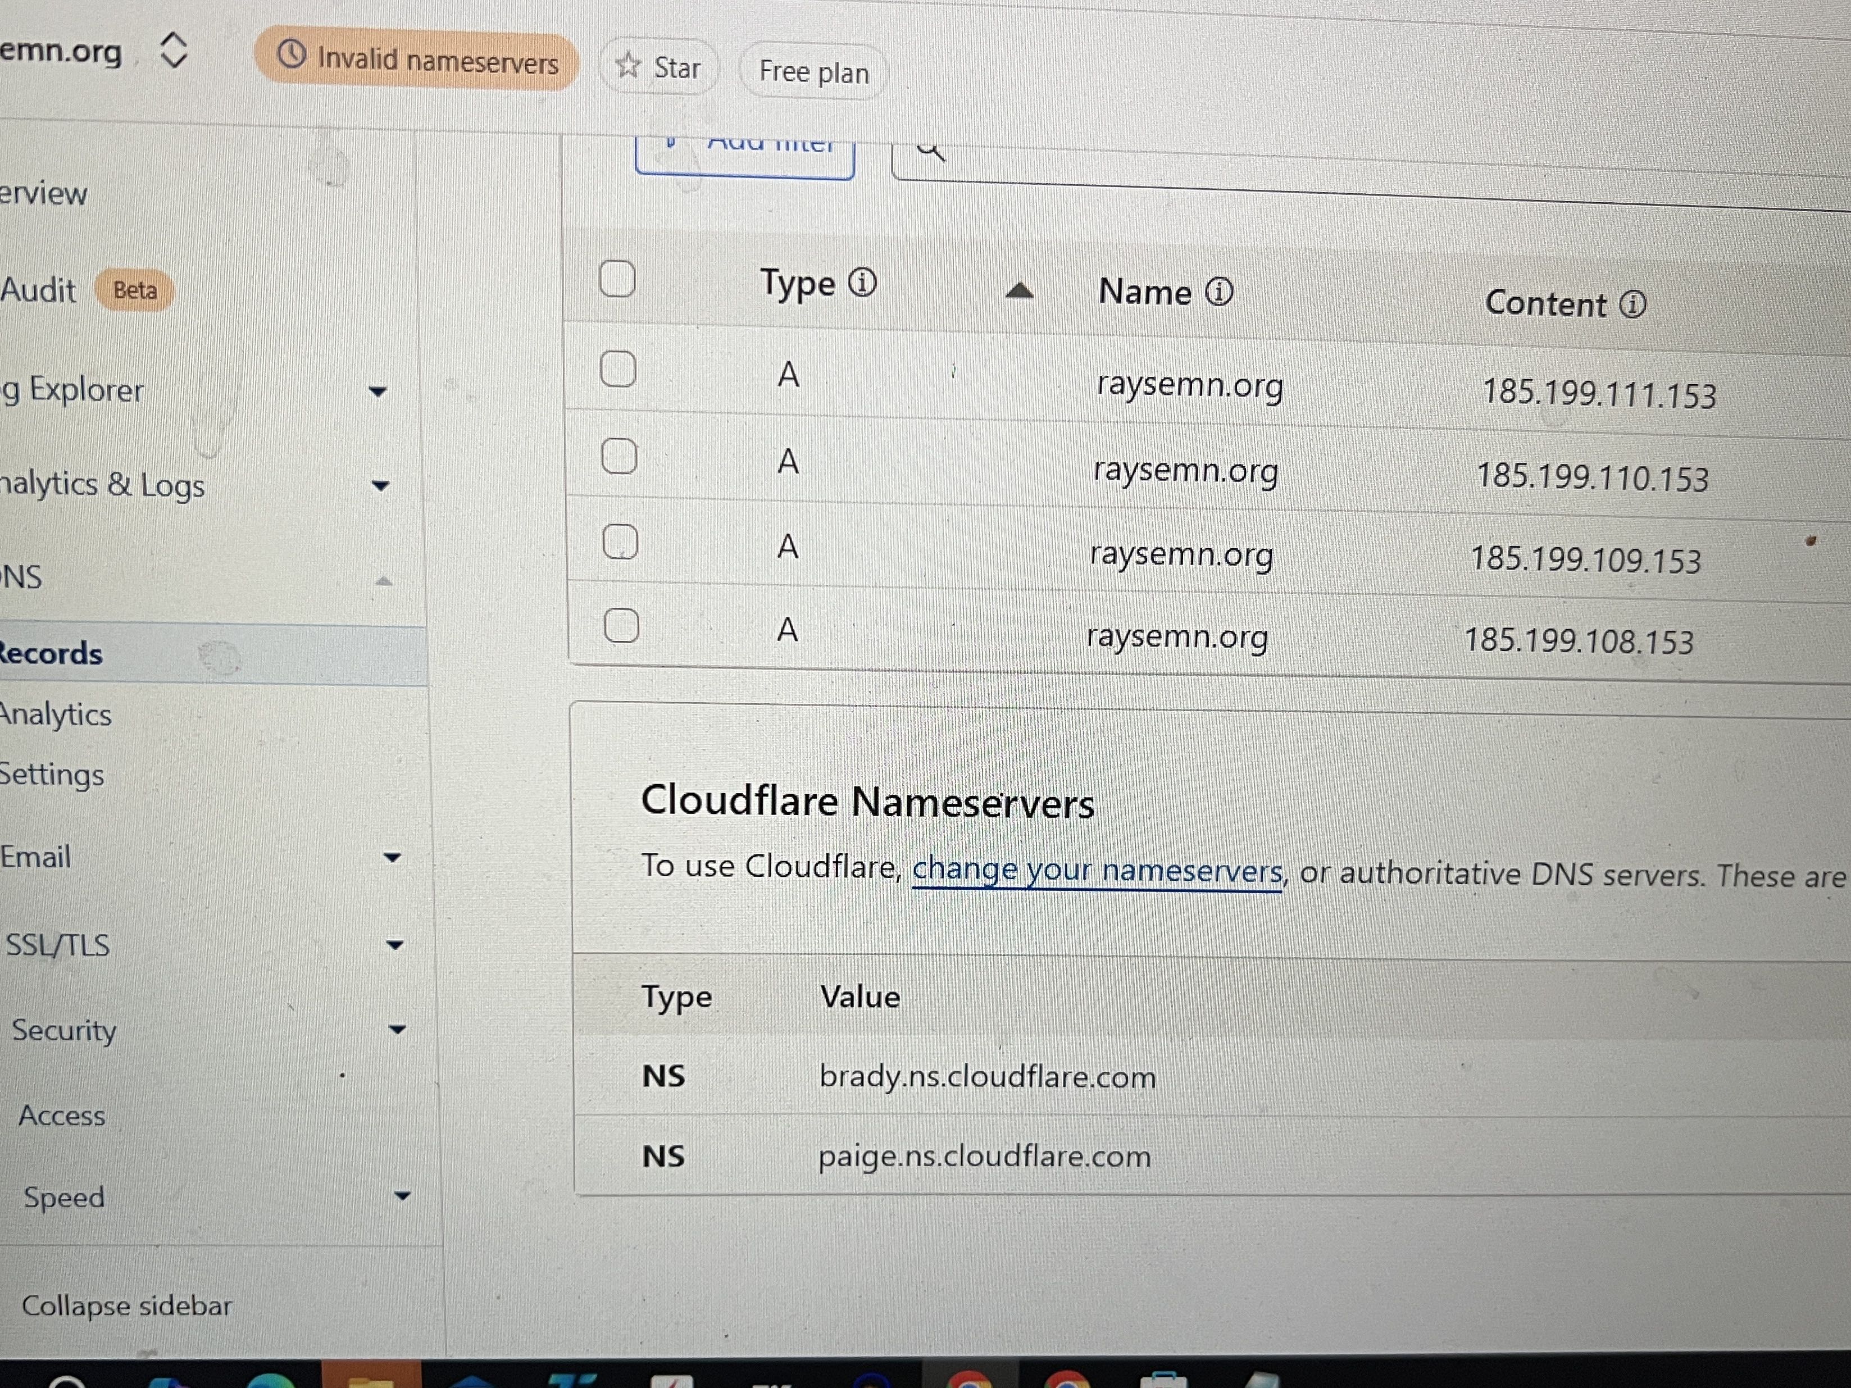Click the clock icon in Invalid nameservers badge

point(291,54)
